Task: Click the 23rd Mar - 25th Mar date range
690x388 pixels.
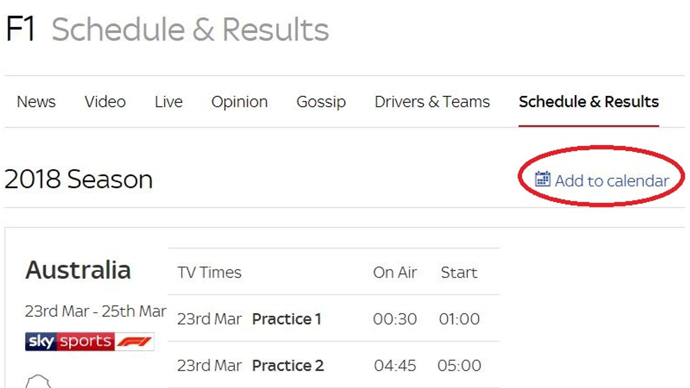Action: pos(96,310)
